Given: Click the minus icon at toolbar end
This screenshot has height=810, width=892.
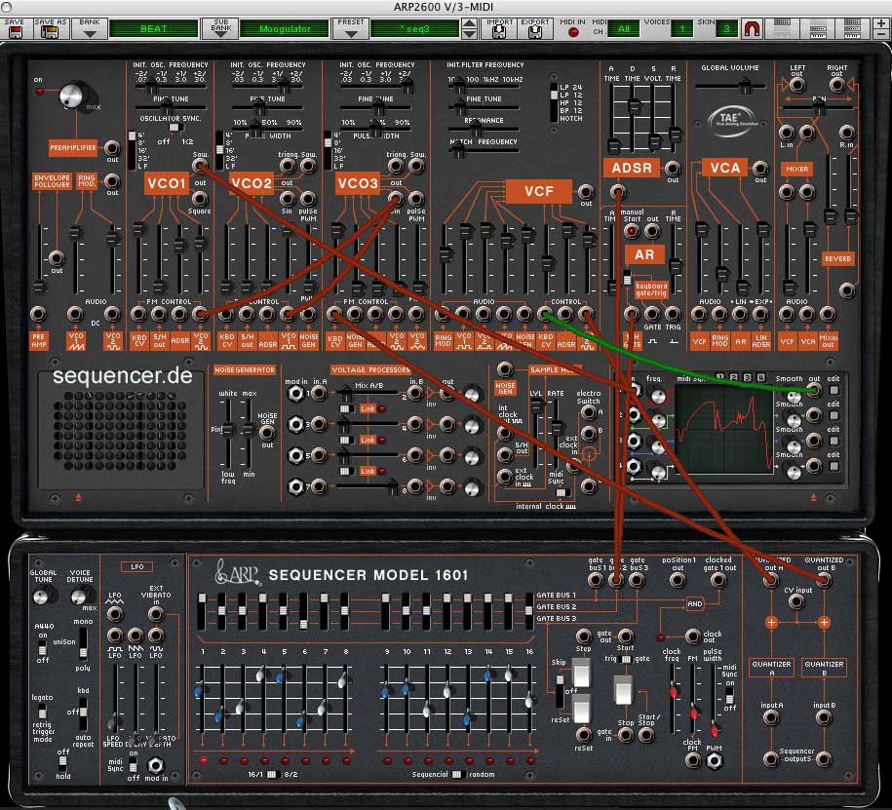Looking at the screenshot, I should 882,33.
